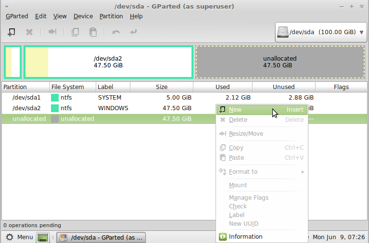Click the 2.12 GiB used cell
Screen dimensions: 369x243
(x=238, y=98)
